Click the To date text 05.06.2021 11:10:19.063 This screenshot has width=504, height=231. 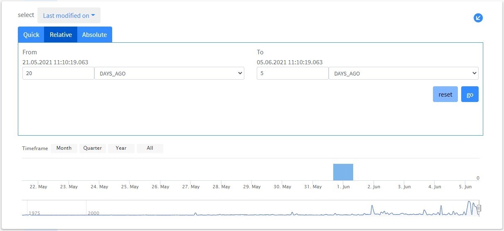(x=290, y=62)
